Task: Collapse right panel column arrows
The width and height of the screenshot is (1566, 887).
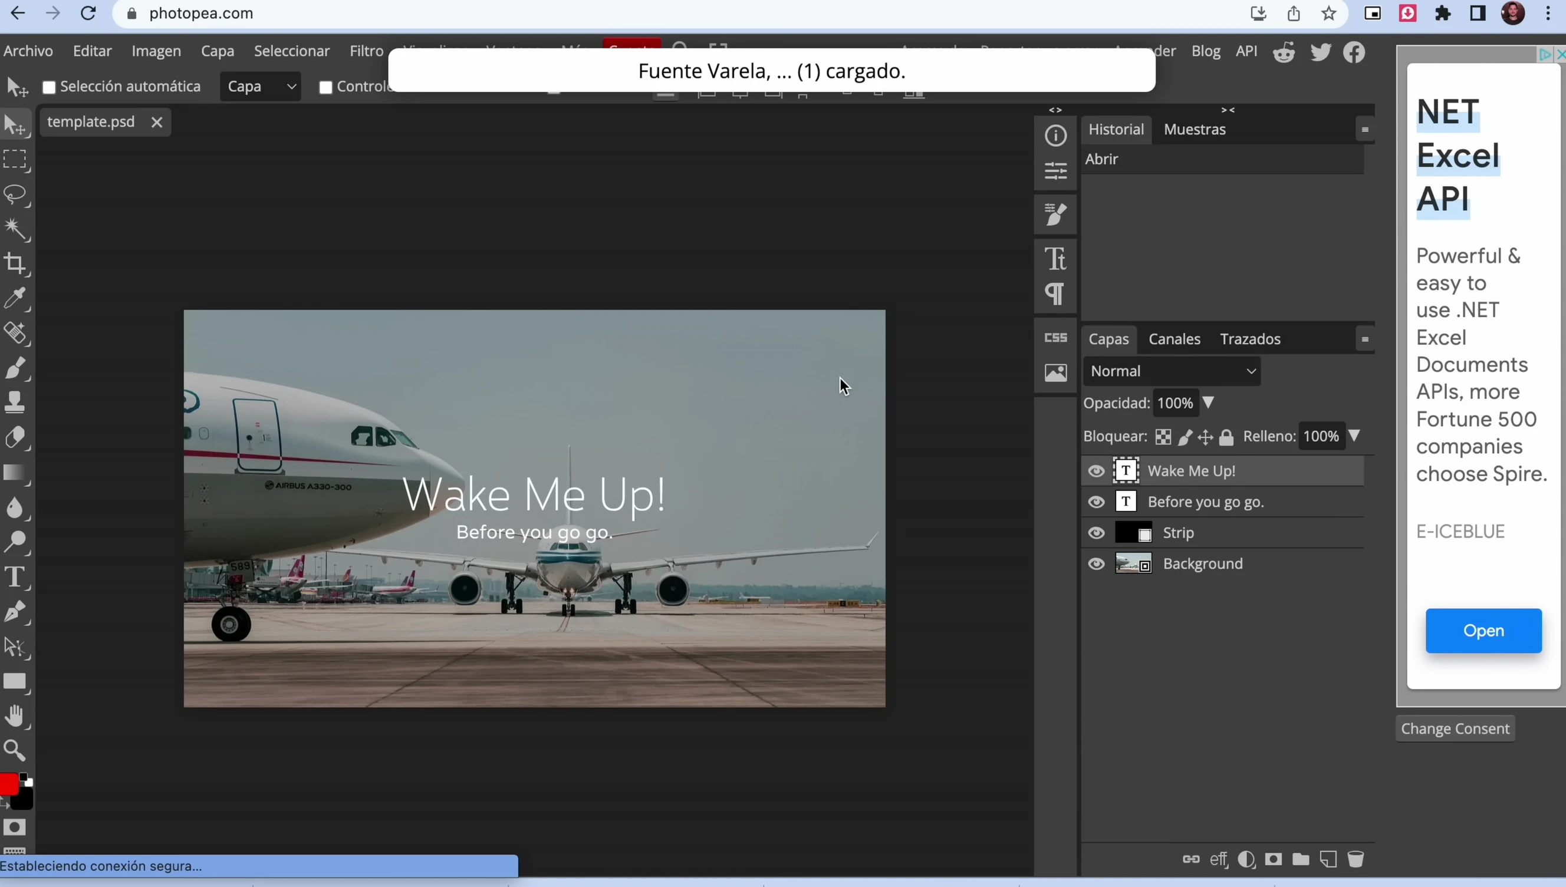Action: coord(1228,110)
